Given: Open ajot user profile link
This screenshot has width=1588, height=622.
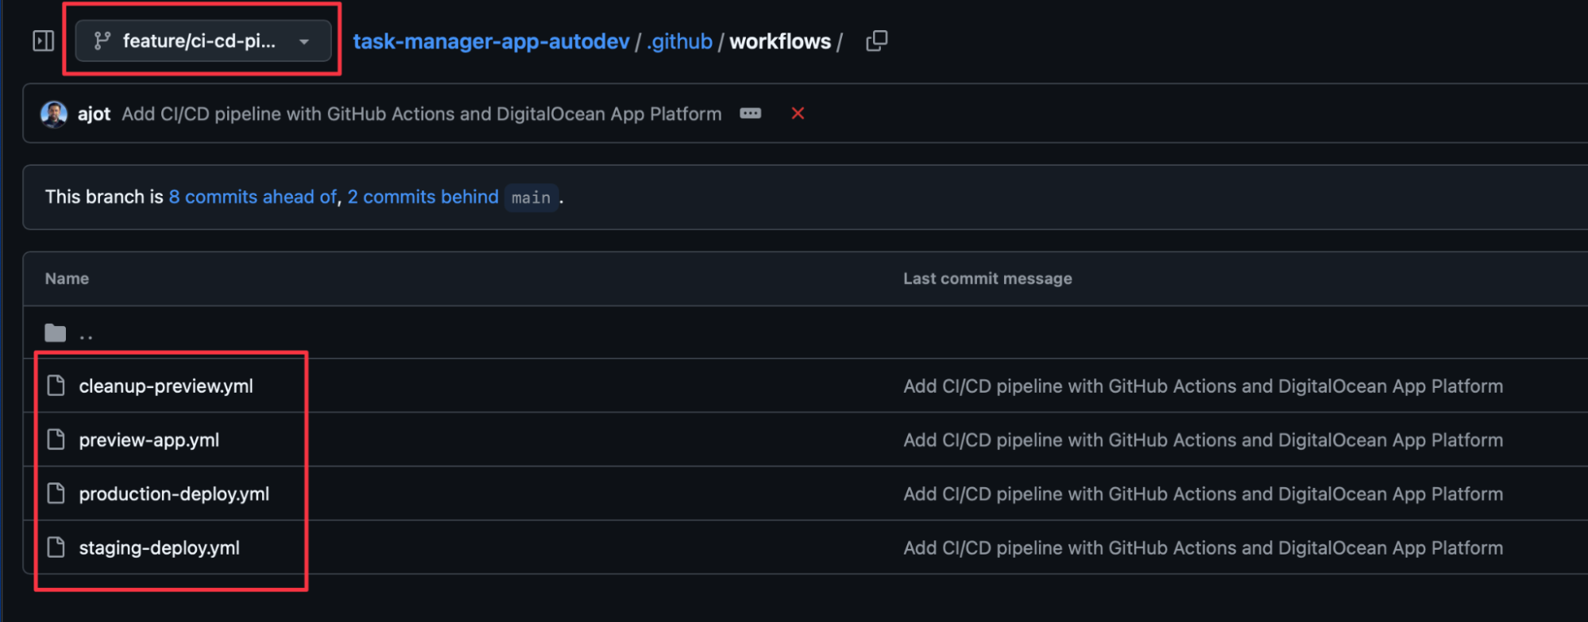Looking at the screenshot, I should pyautogui.click(x=94, y=114).
